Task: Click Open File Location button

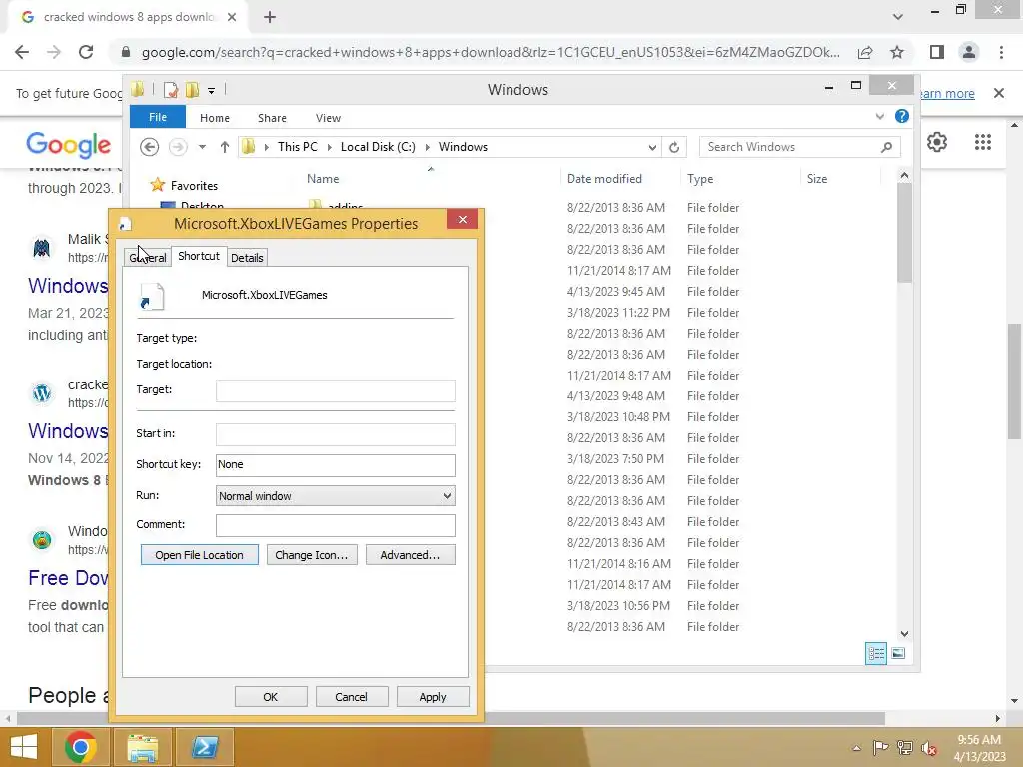Action: [x=199, y=555]
